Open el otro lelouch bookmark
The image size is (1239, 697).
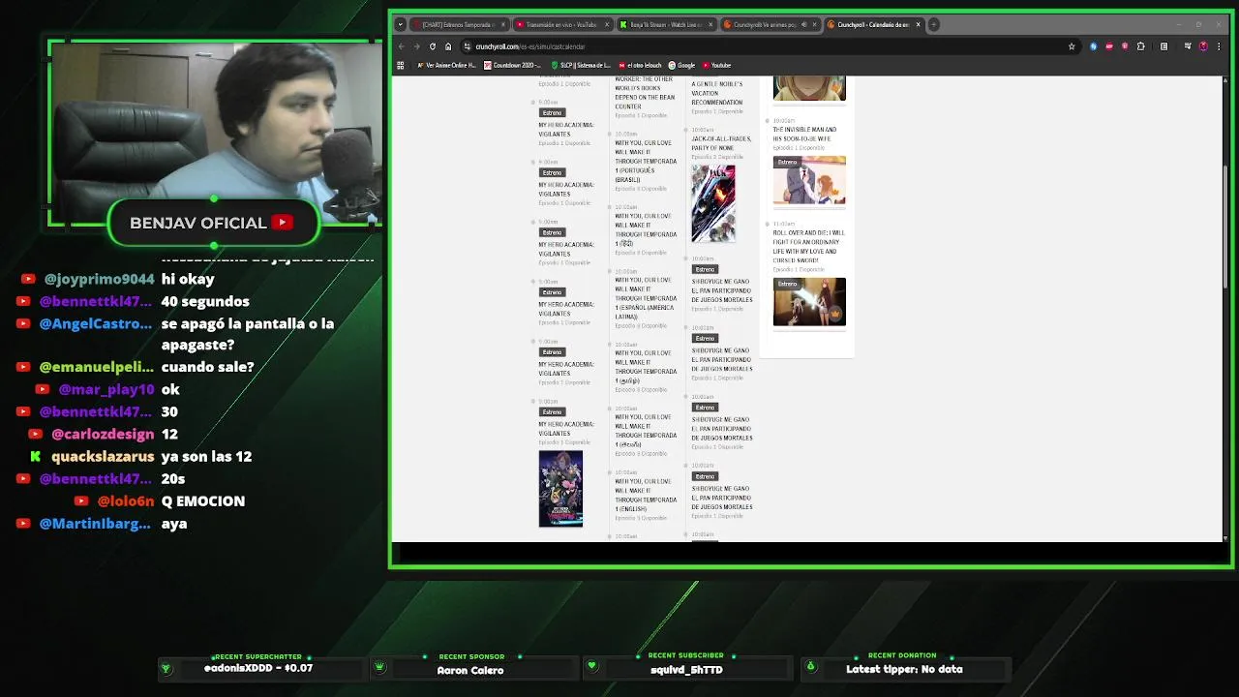pos(640,65)
